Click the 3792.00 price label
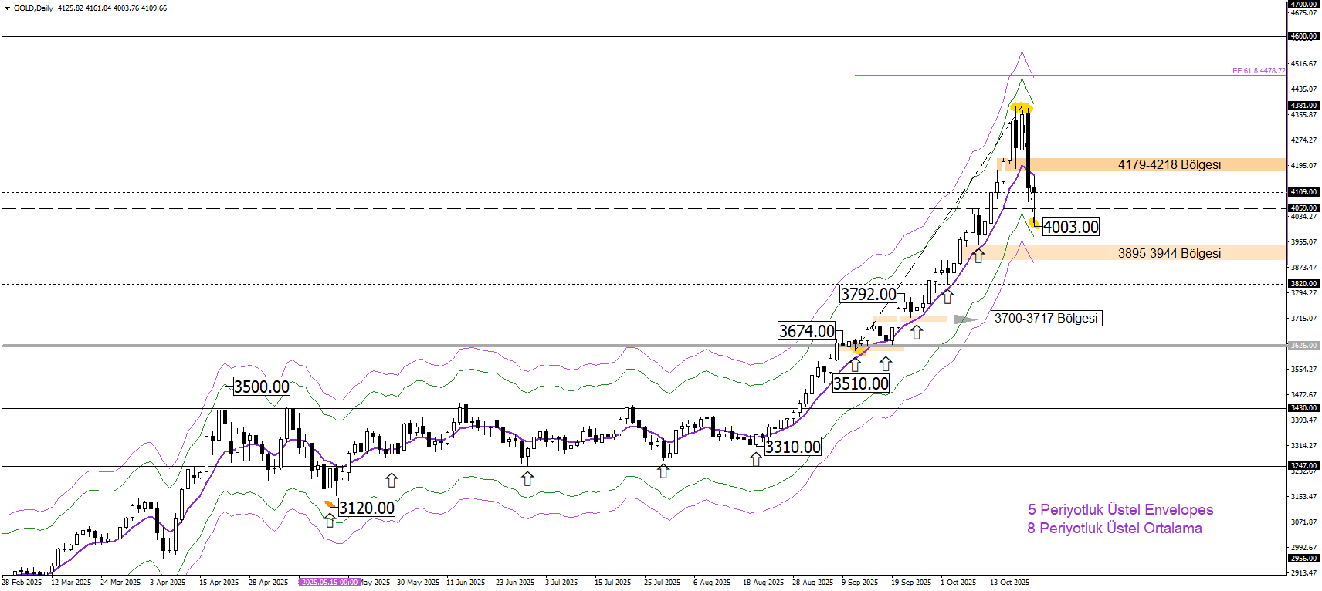The width and height of the screenshot is (1322, 591). click(x=868, y=294)
